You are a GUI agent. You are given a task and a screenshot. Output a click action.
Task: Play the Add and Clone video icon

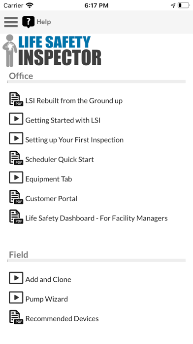point(16,278)
